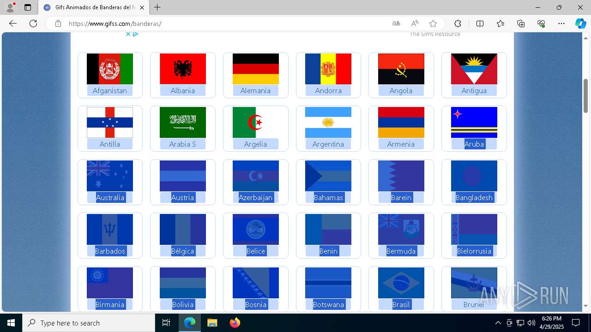Open AdChoices info icon
The image size is (591, 332).
point(135,34)
